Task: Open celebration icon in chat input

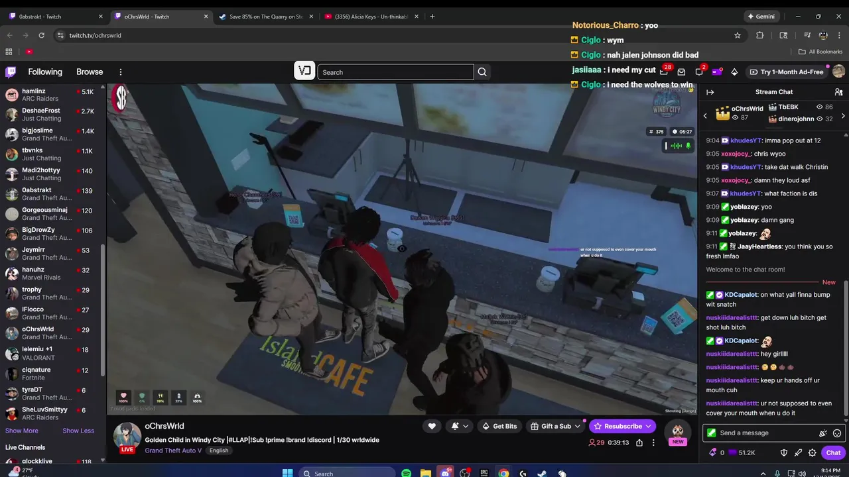Action: [823, 433]
